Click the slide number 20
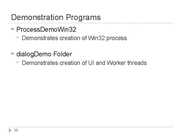 (x=16, y=130)
